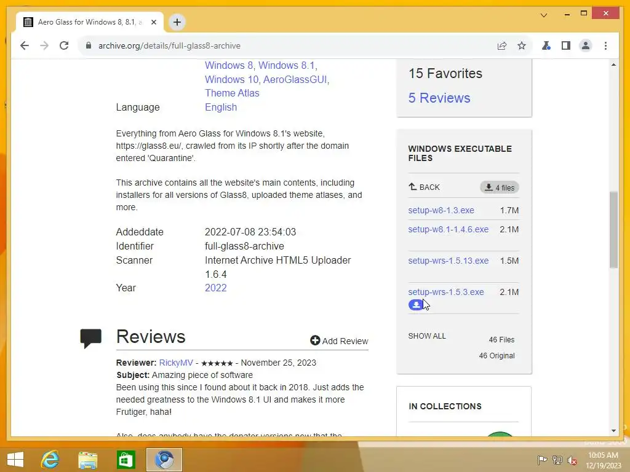Open the Windows 10 topic link
Viewport: 630px width, 472px height.
click(x=231, y=79)
